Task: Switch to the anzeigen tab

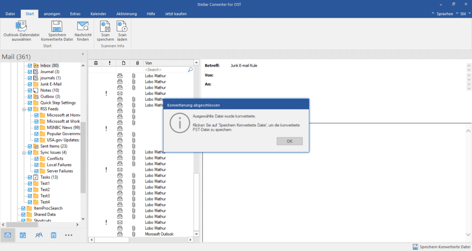Action: tap(52, 14)
